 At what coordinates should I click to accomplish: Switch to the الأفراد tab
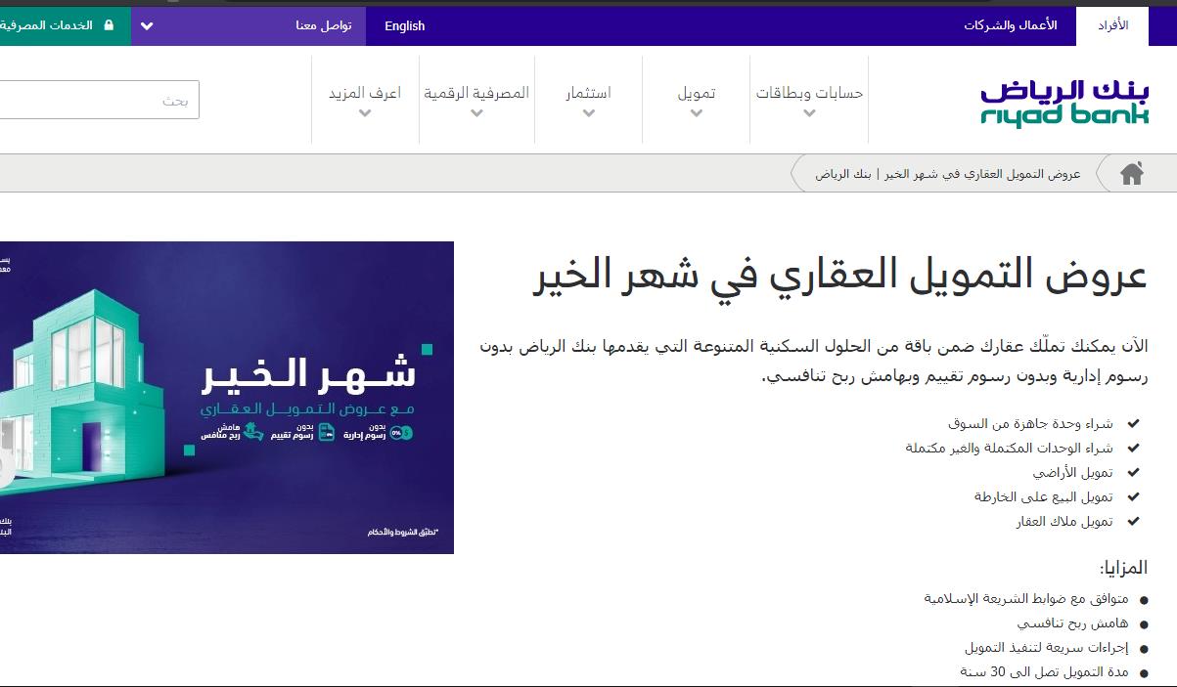pos(1112,25)
